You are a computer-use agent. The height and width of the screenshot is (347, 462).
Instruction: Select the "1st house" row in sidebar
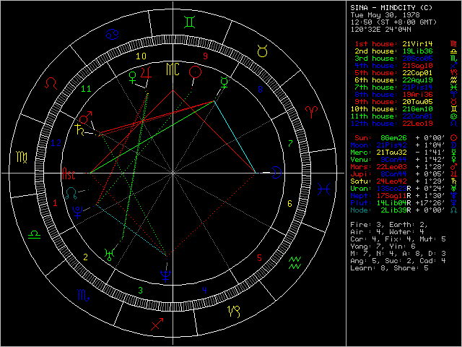[401, 45]
